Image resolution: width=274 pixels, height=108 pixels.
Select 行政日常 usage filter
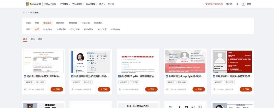86,23
